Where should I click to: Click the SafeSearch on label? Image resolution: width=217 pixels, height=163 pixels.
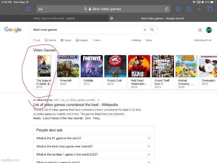pos(203,40)
